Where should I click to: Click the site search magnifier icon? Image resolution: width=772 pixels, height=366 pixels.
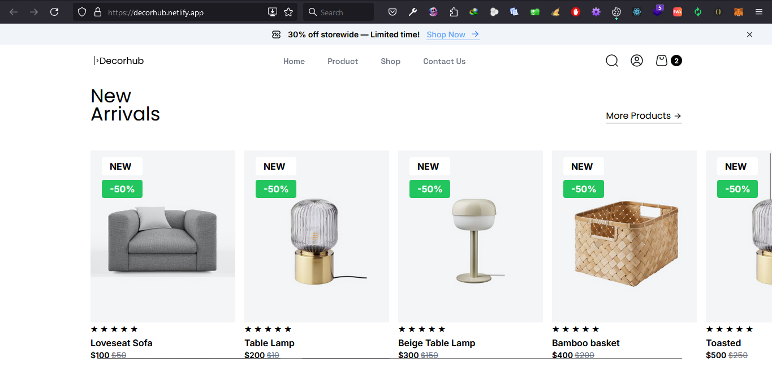point(611,61)
